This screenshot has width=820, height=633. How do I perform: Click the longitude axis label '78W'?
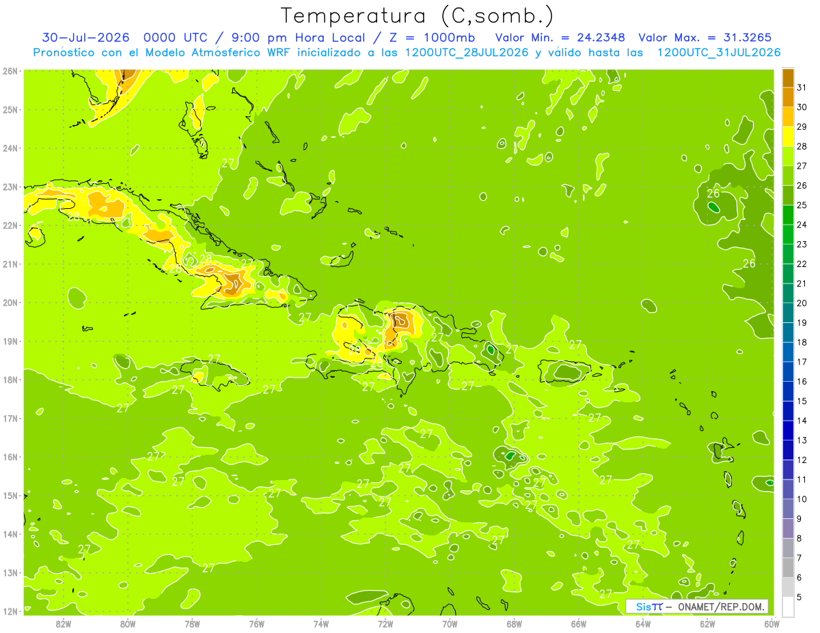pyautogui.click(x=192, y=623)
